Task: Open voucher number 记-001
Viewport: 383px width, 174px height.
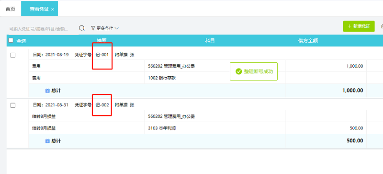Action: [102, 55]
